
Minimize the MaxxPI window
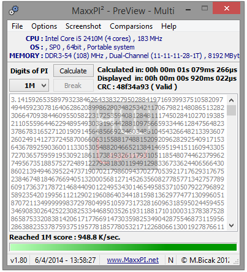pyautogui.click(x=188, y=10)
